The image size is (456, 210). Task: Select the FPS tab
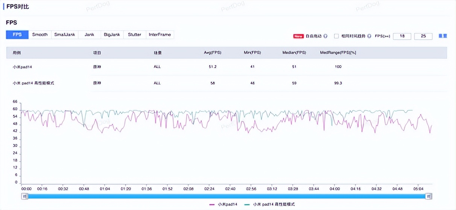pyautogui.click(x=17, y=34)
